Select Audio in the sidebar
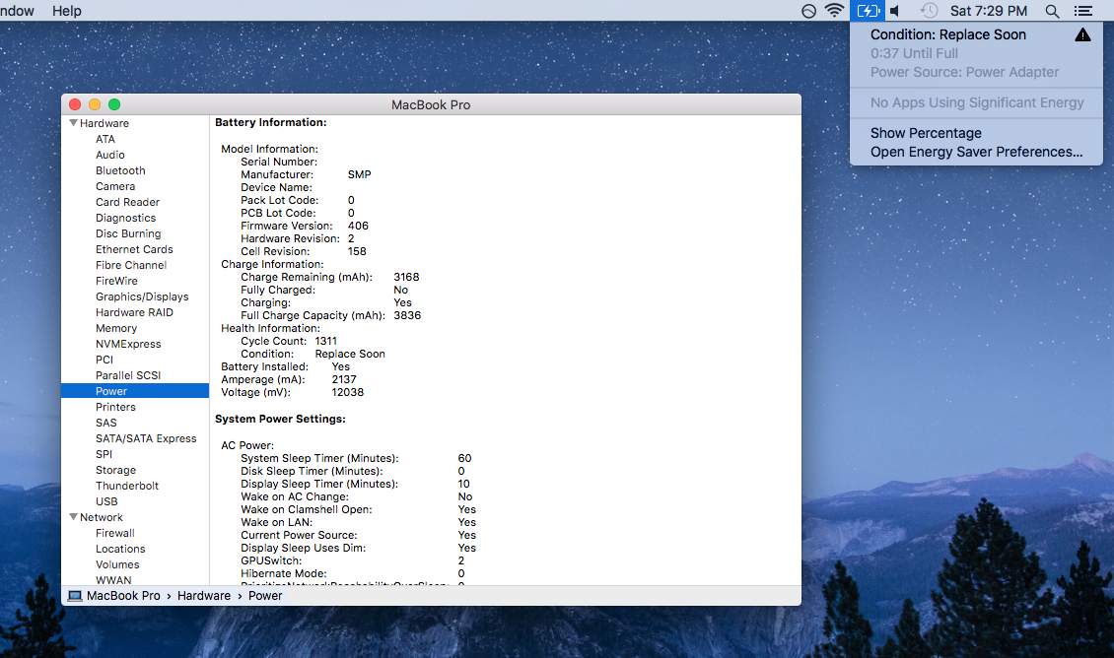Image resolution: width=1114 pixels, height=658 pixels. 110,155
